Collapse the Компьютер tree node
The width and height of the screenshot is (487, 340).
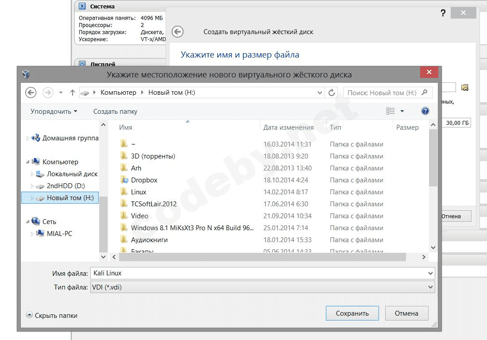pyautogui.click(x=27, y=162)
